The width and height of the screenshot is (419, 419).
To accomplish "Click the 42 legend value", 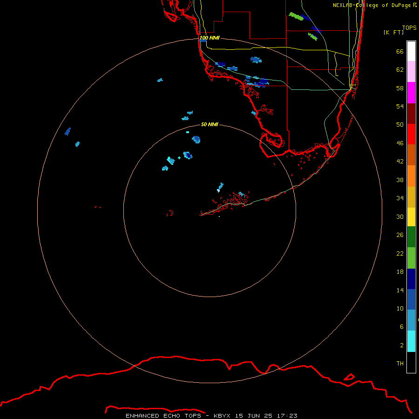I will pos(400,162).
